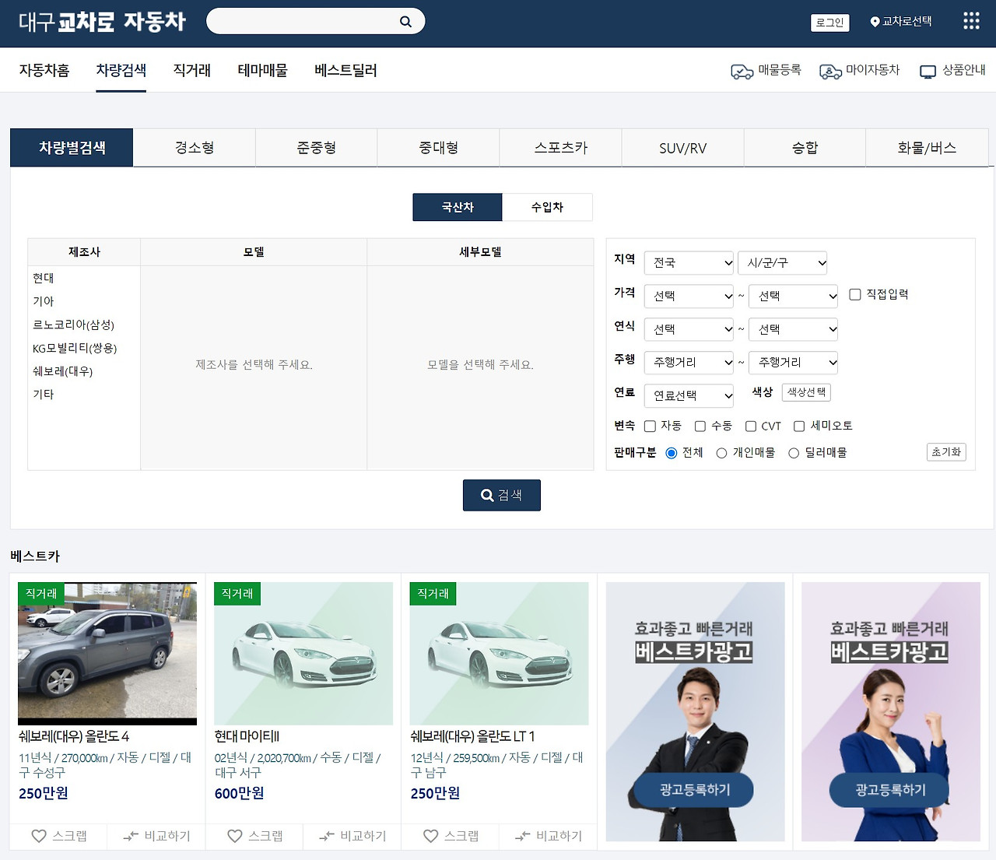Select the 개인매물 radio button

tap(721, 453)
